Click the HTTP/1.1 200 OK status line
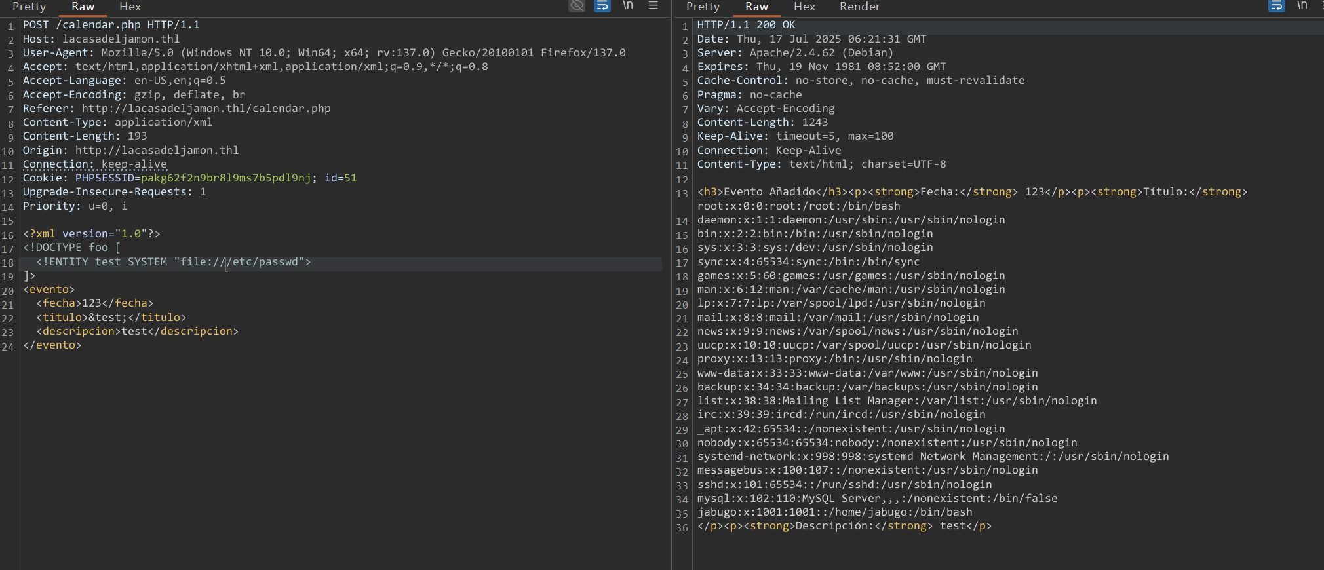The height and width of the screenshot is (570, 1324). click(x=746, y=25)
